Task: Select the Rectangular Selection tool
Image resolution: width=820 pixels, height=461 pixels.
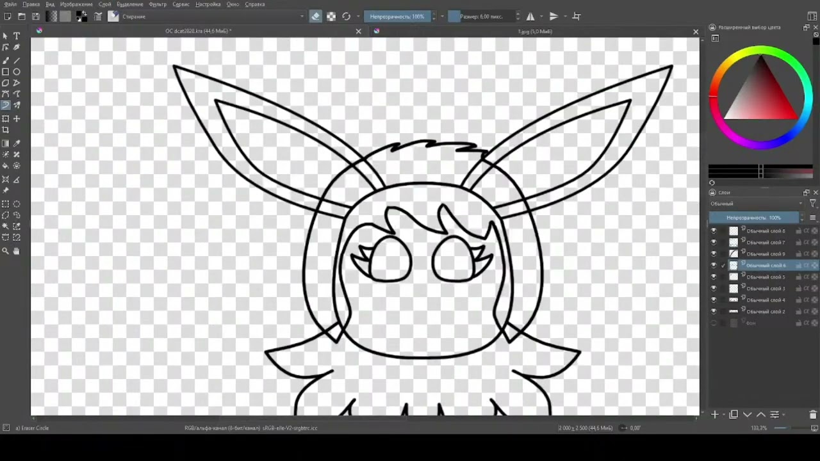Action: pyautogui.click(x=6, y=204)
